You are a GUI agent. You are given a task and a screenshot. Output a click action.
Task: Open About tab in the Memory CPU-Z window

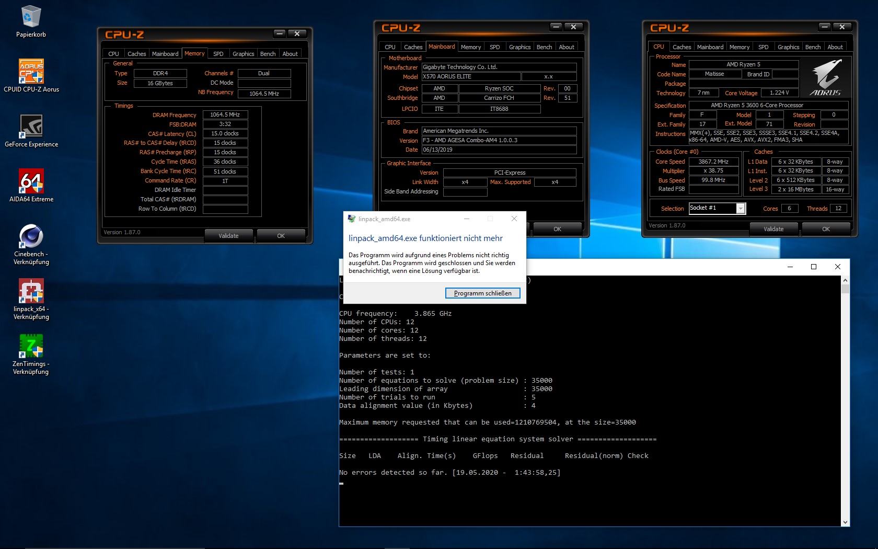coord(290,54)
